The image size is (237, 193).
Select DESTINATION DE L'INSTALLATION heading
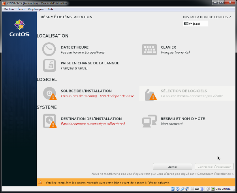pos(91,119)
